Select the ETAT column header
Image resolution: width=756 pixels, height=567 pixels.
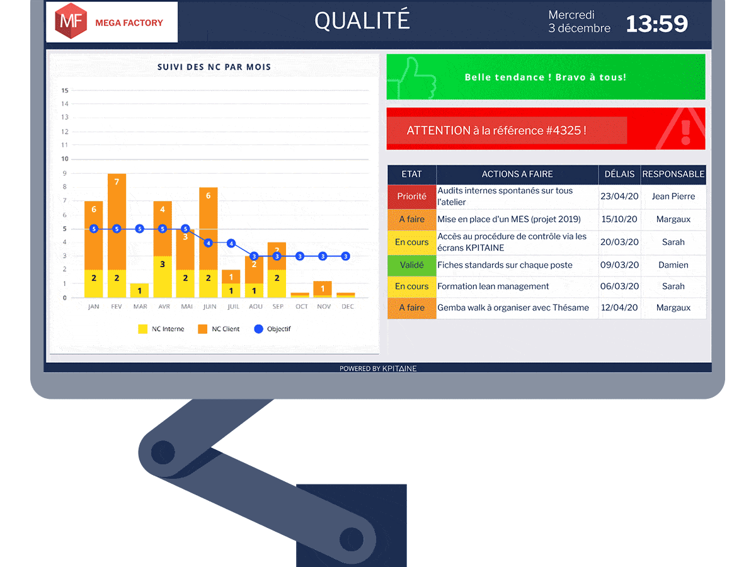point(411,175)
